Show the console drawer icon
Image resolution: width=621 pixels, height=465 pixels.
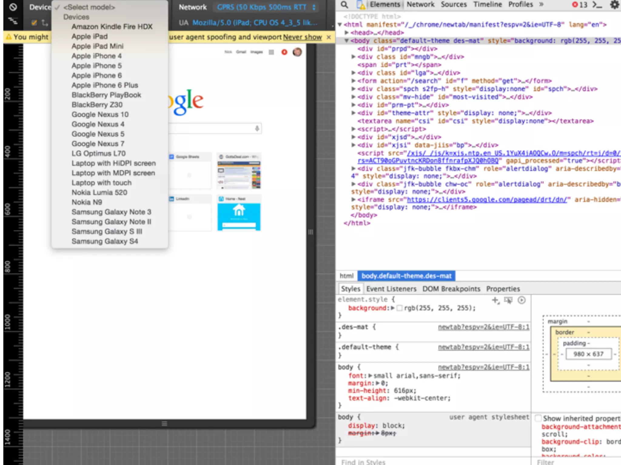597,5
